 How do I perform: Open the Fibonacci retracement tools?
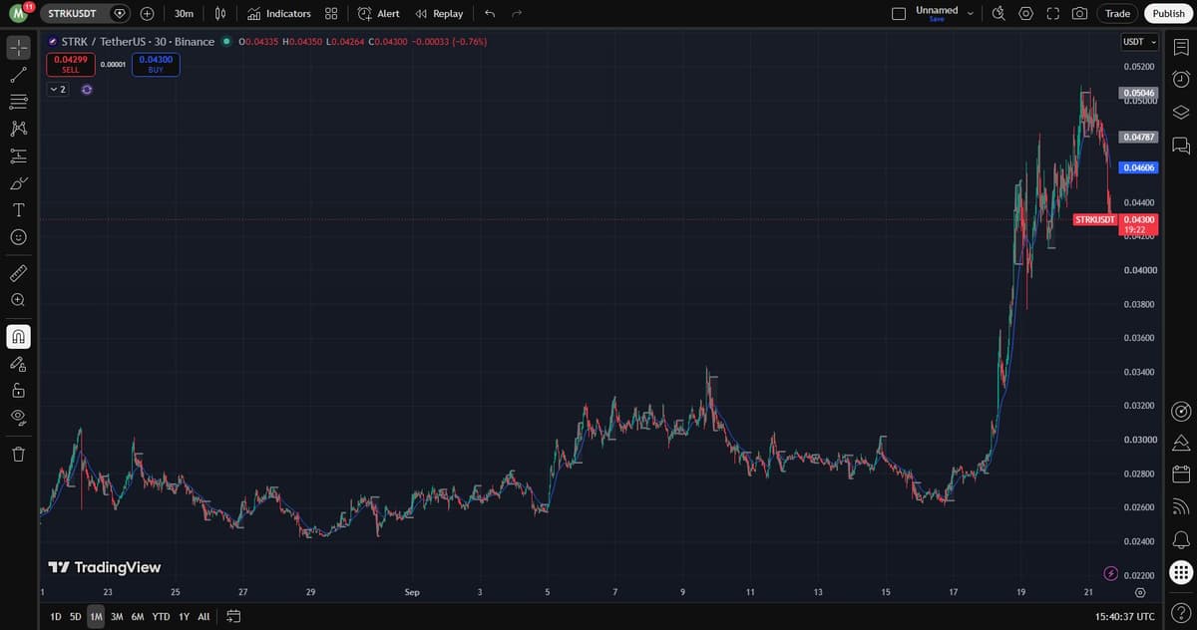tap(18, 102)
